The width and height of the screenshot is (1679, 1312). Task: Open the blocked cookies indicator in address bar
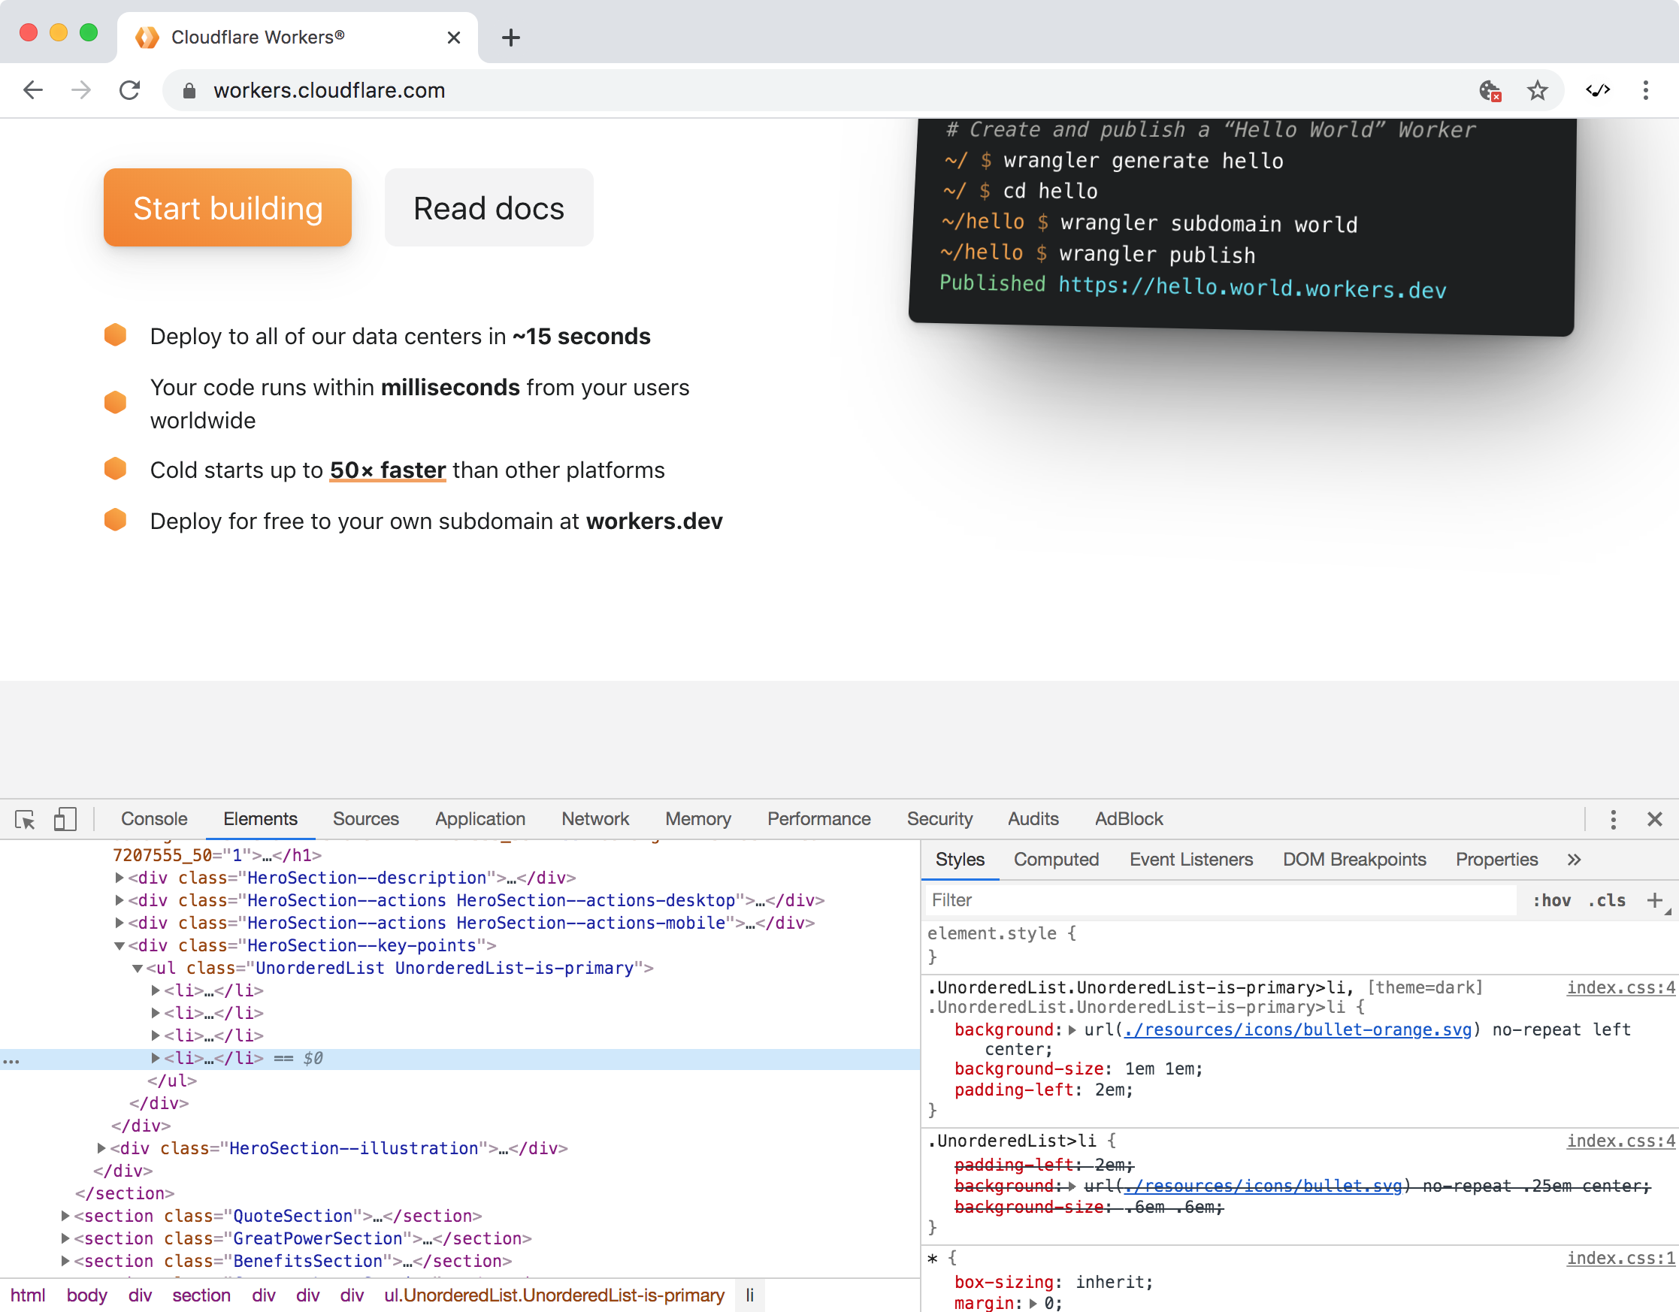pyautogui.click(x=1489, y=91)
